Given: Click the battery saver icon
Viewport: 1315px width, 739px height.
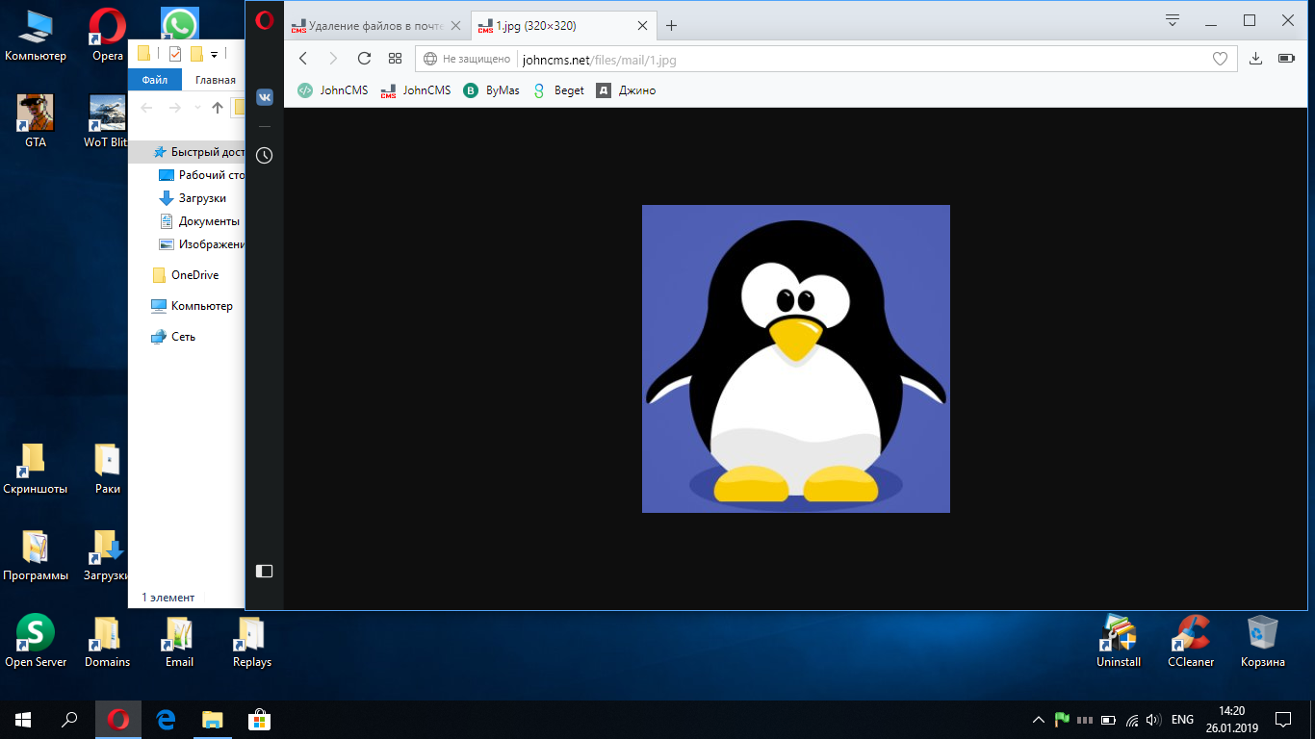Looking at the screenshot, I should point(1286,59).
